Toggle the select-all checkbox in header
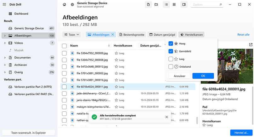 click(x=64, y=46)
